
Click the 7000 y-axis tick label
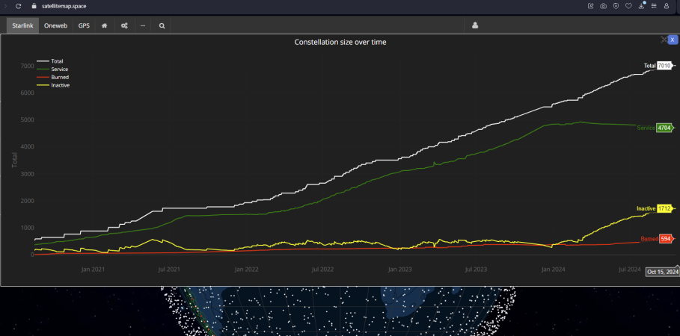(27, 66)
